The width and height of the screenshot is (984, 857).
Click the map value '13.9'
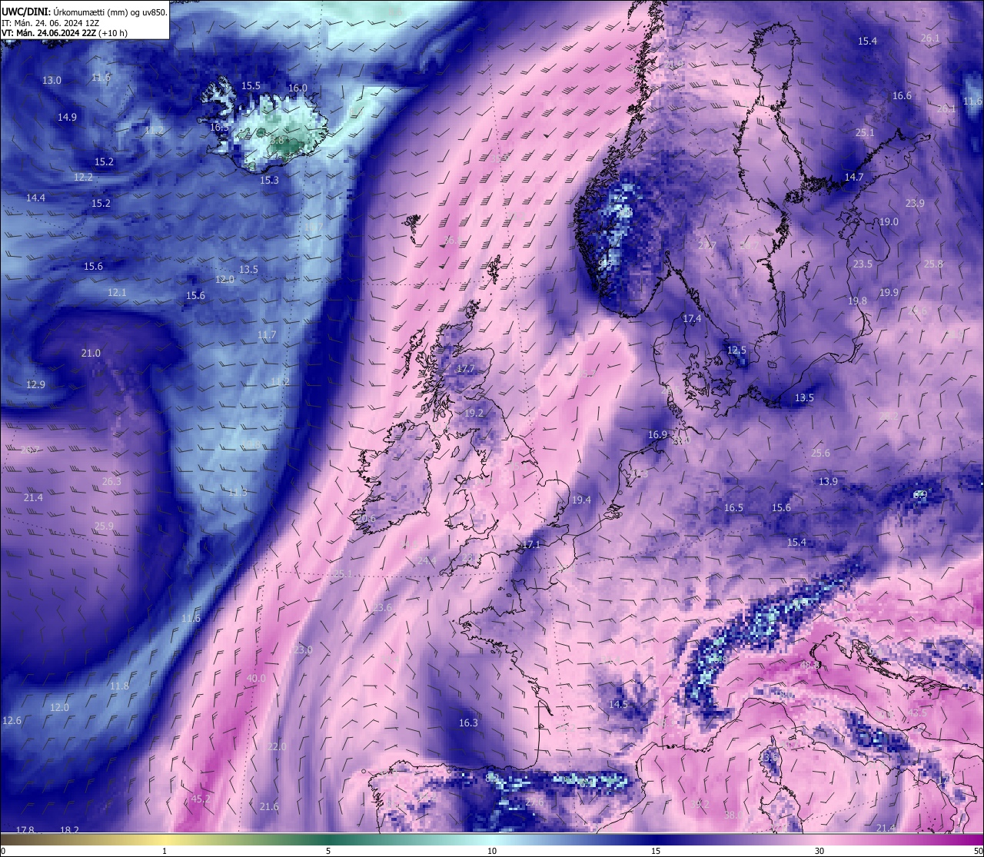click(828, 481)
